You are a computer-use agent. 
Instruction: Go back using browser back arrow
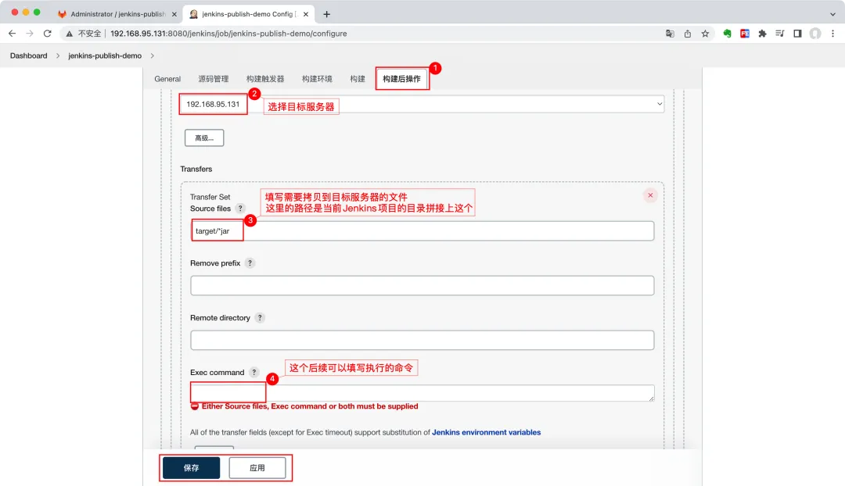tap(12, 34)
